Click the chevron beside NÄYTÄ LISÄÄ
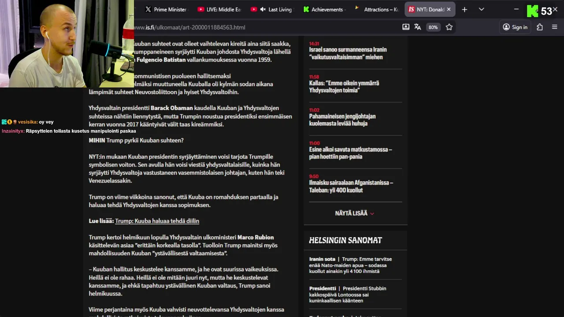Image resolution: width=564 pixels, height=317 pixels. pyautogui.click(x=372, y=214)
